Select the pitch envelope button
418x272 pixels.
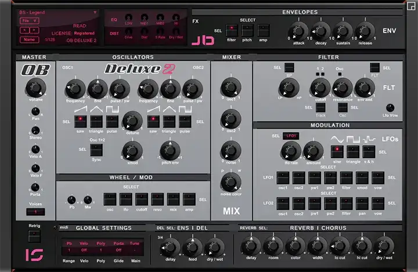coord(247,31)
